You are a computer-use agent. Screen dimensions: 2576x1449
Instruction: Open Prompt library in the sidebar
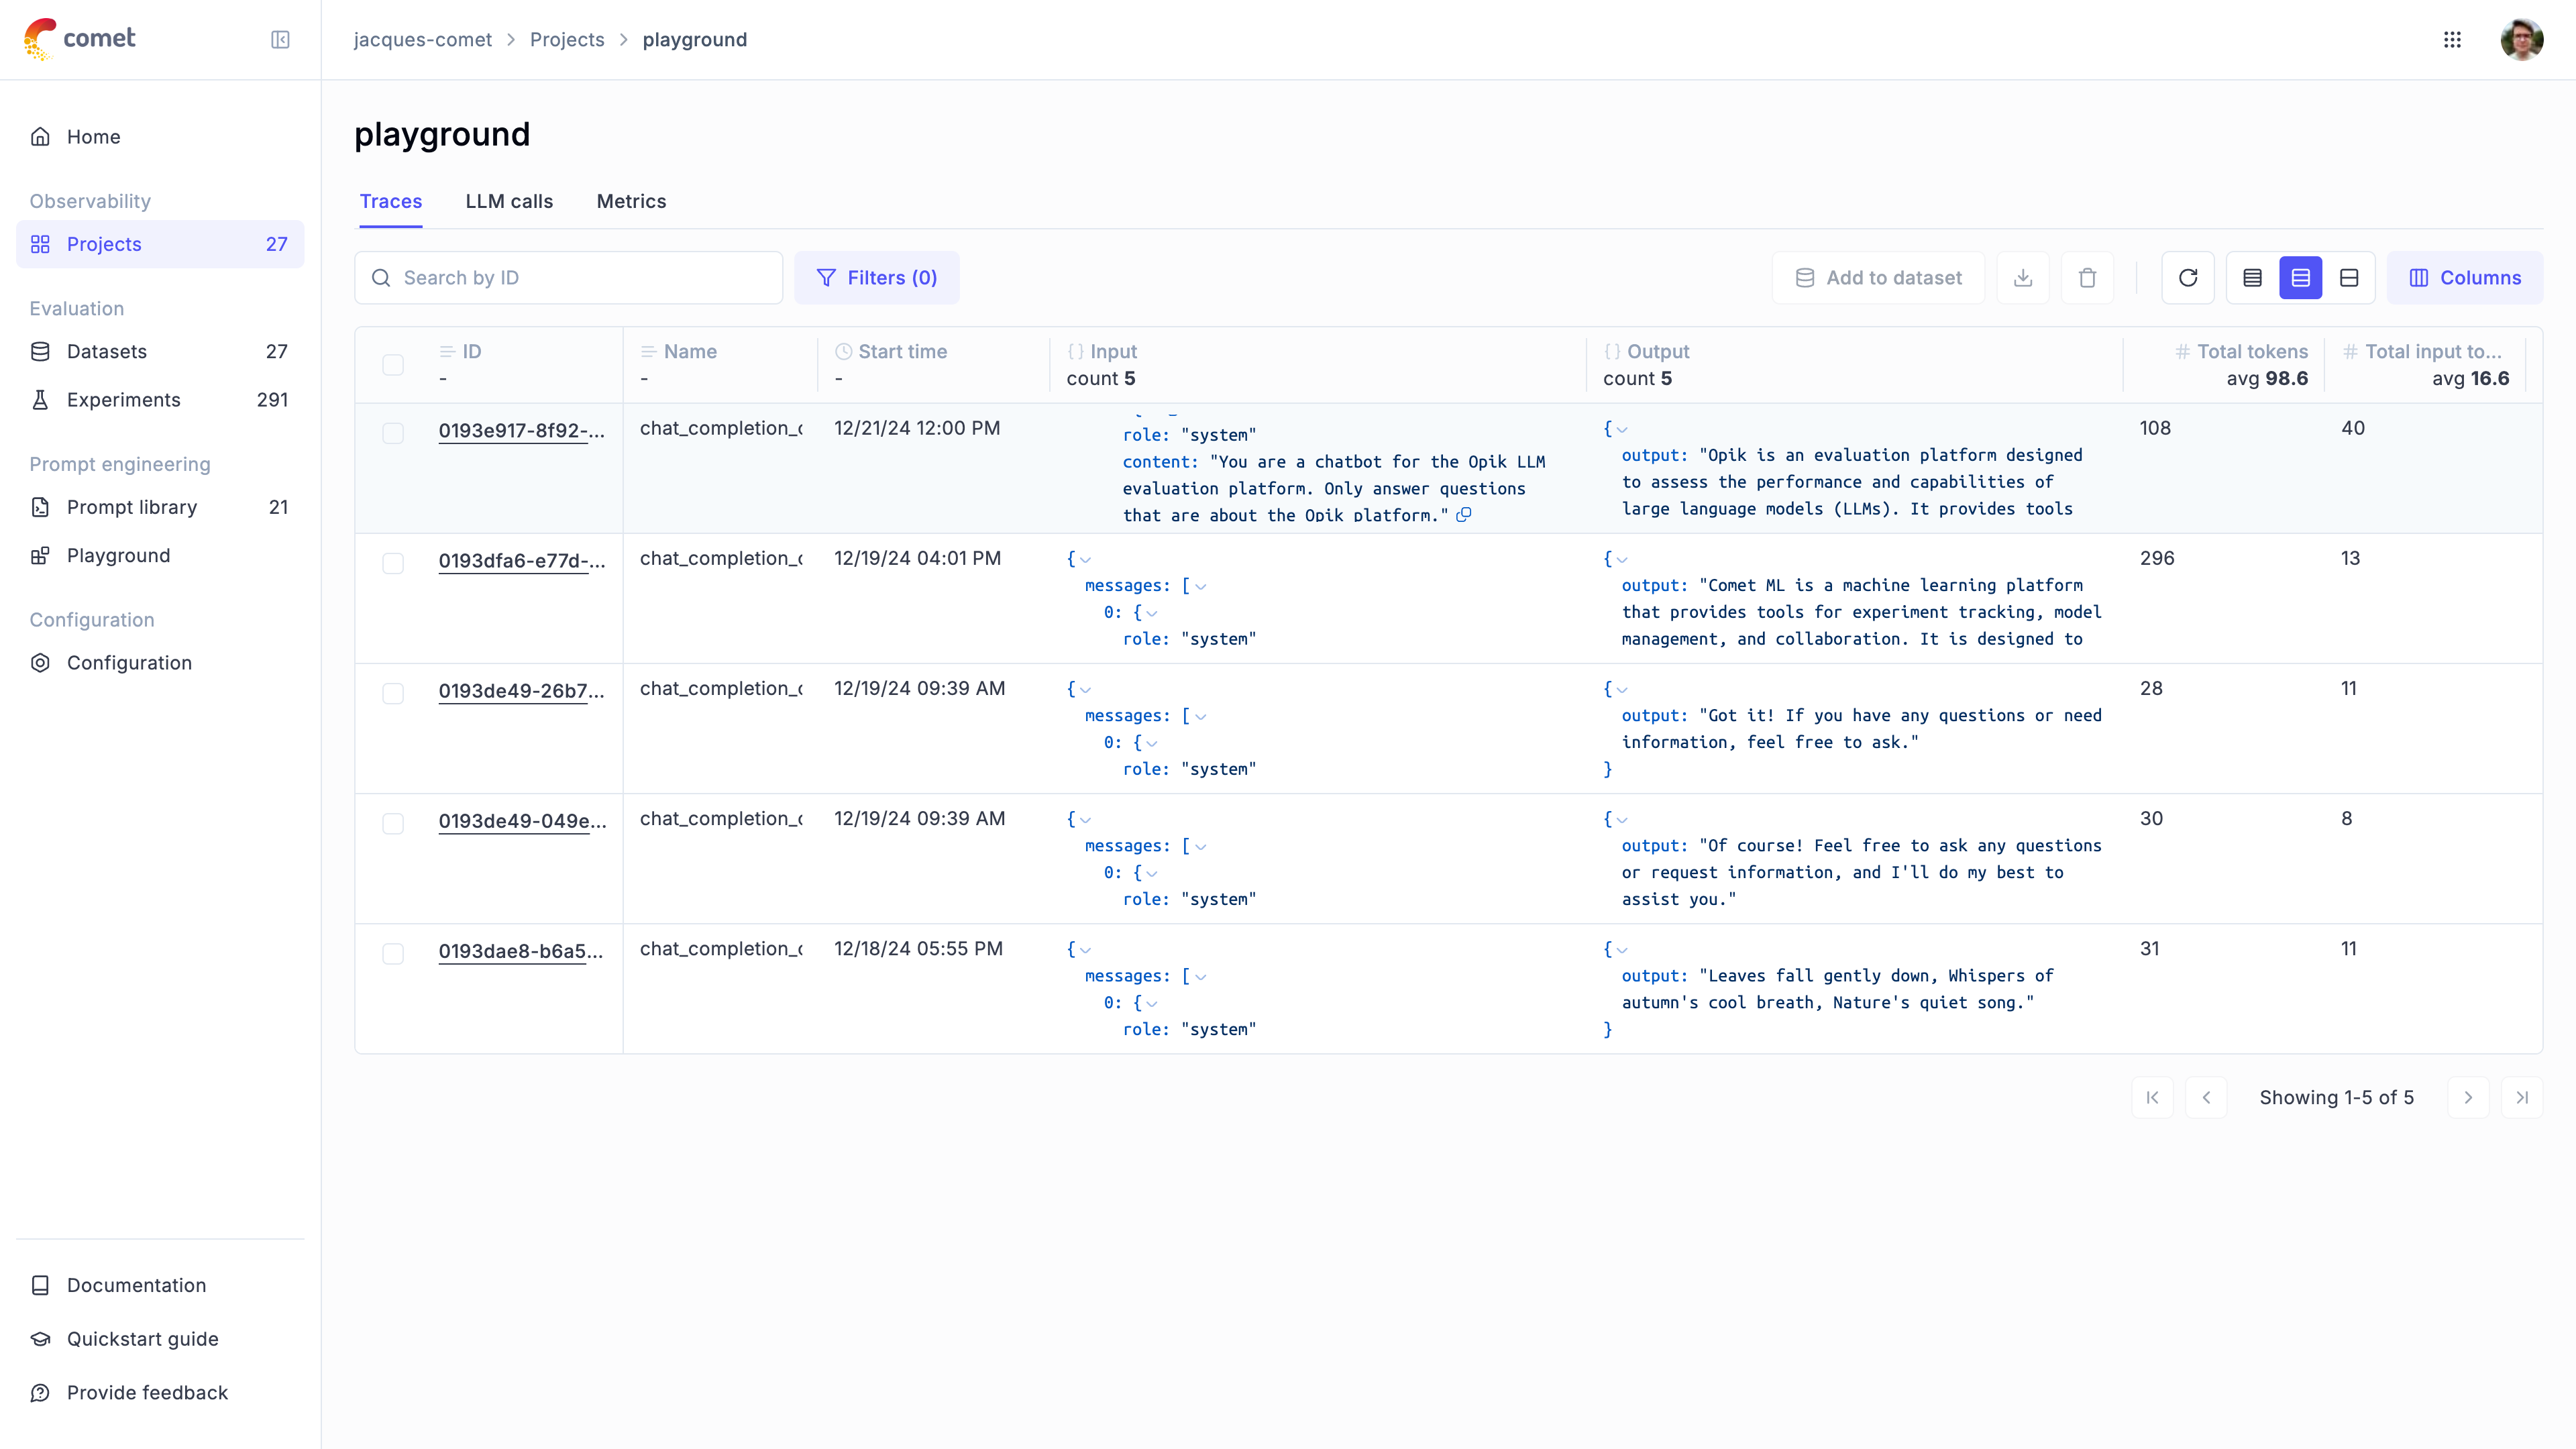click(x=160, y=507)
